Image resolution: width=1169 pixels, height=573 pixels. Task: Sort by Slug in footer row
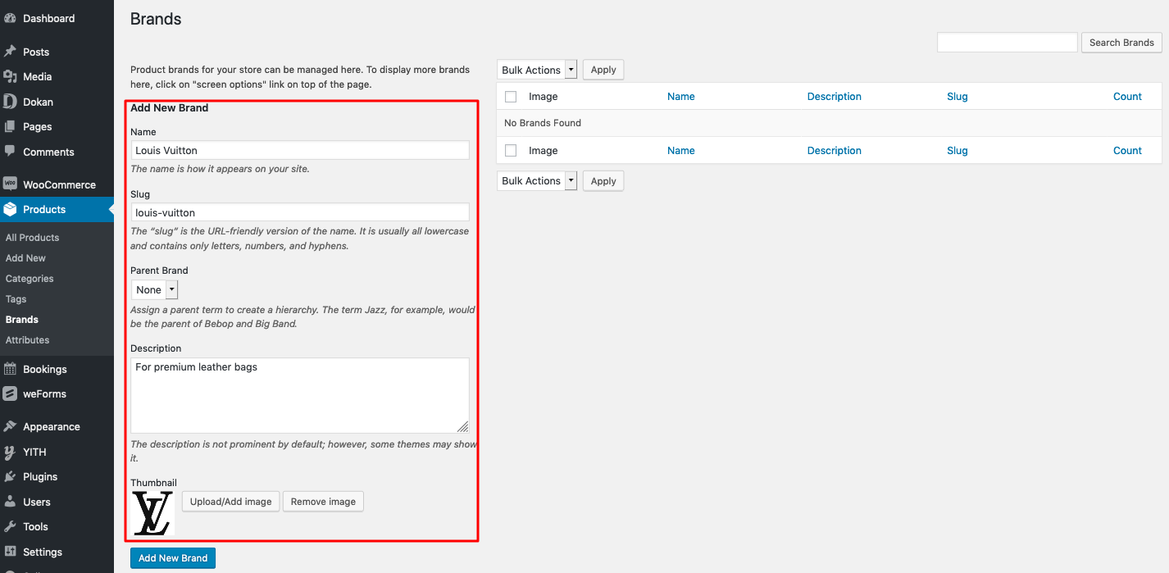point(957,151)
